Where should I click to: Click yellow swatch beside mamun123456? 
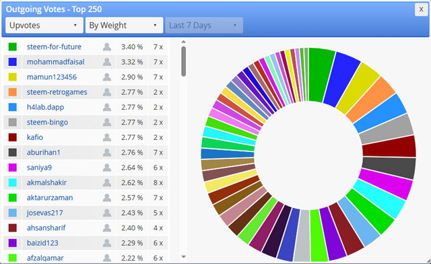point(12,77)
